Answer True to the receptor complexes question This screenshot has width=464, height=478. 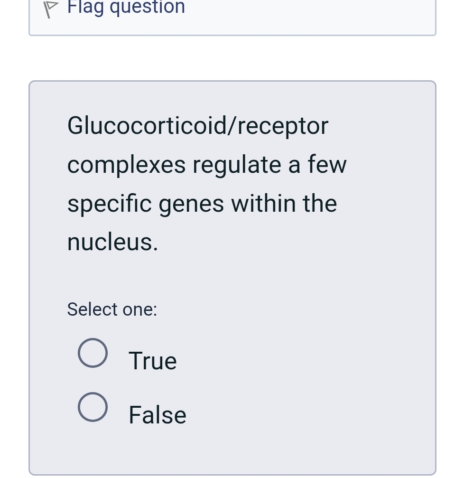[93, 353]
